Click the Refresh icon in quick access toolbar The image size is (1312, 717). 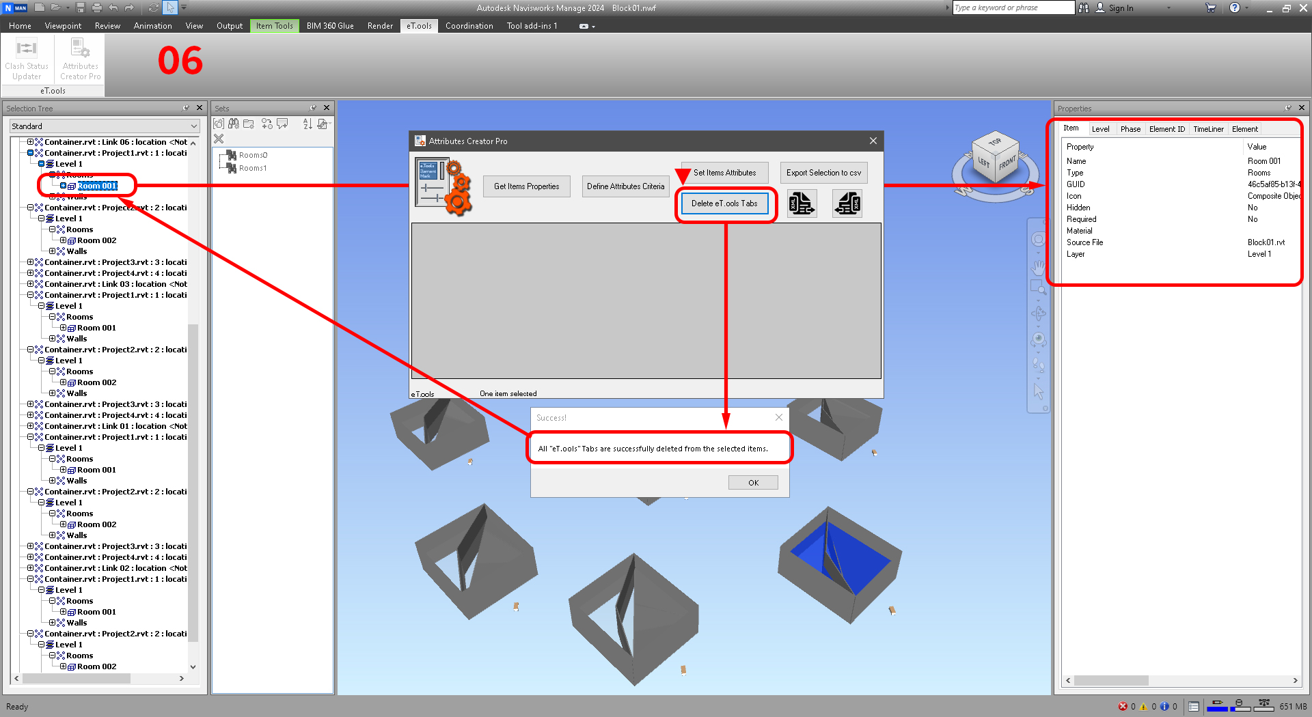(154, 8)
